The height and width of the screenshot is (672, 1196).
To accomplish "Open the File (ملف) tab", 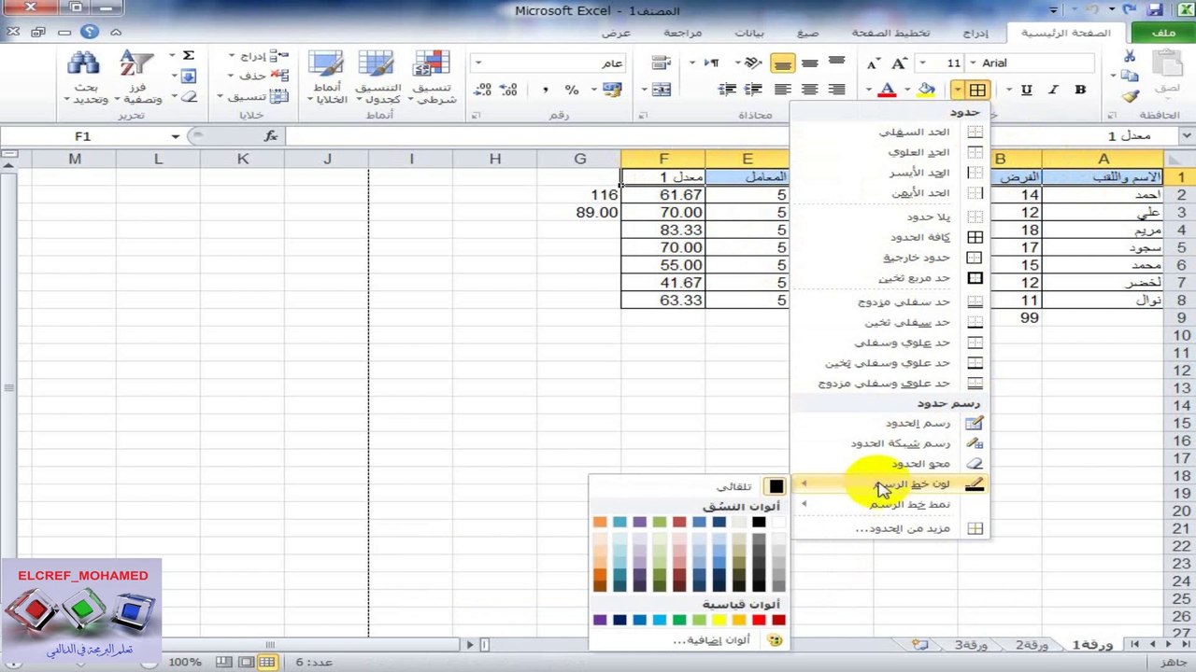I will pyautogui.click(x=1163, y=33).
